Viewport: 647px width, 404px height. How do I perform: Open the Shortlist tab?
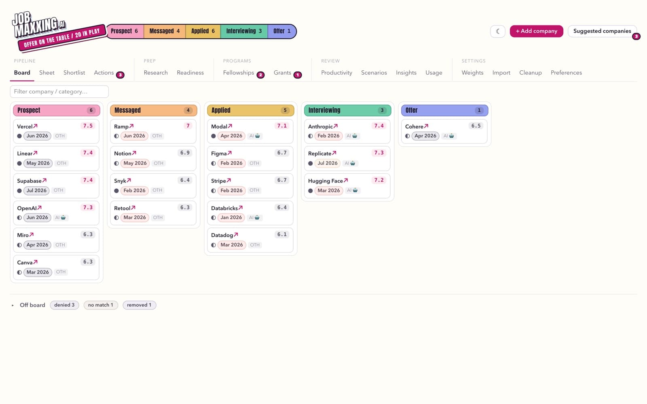[x=74, y=73]
